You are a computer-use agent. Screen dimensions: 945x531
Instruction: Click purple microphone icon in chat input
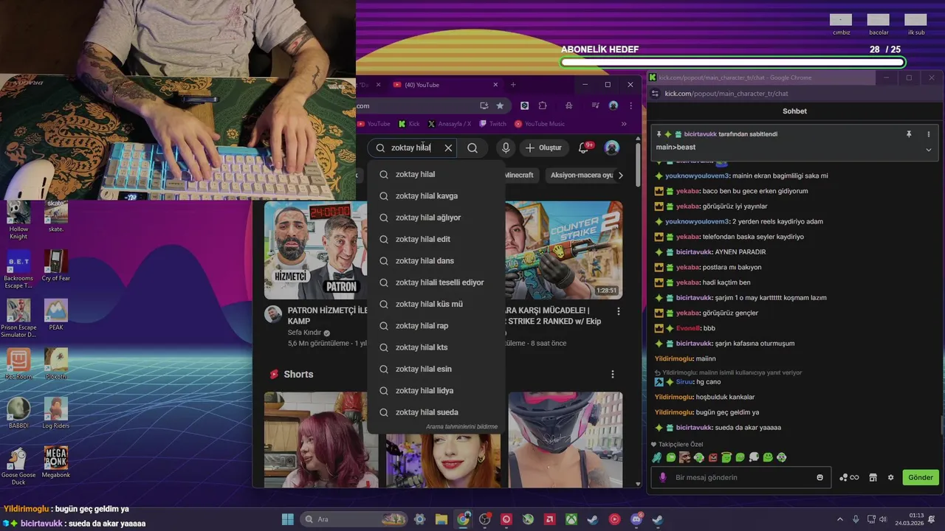pyautogui.click(x=662, y=477)
